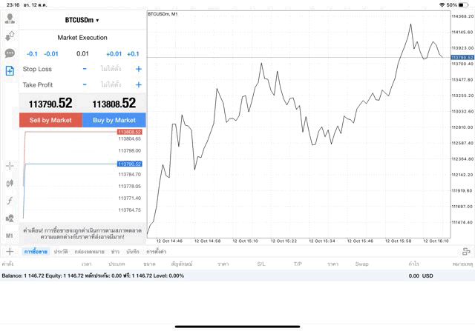This screenshot has height=331, width=475.
Task: Click Buy by Market button
Action: [x=114, y=120]
